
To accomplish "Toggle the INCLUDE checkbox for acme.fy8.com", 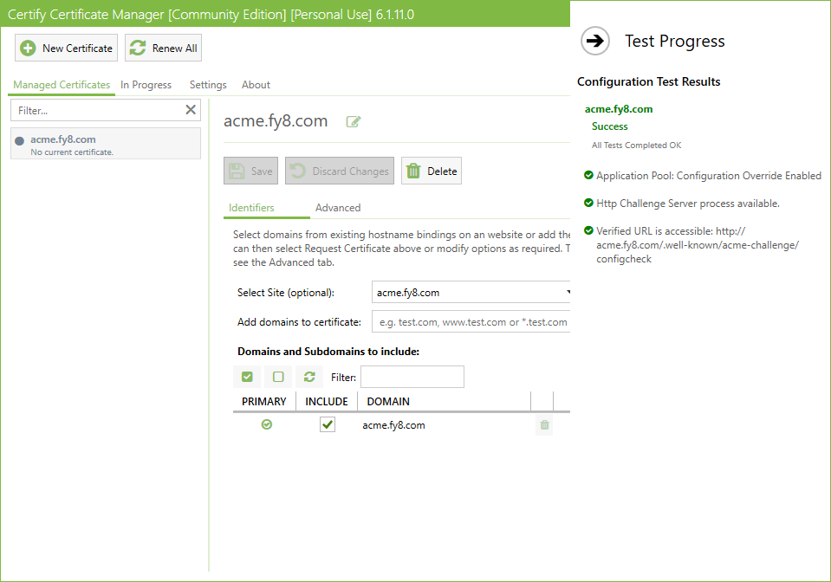I will [x=328, y=424].
